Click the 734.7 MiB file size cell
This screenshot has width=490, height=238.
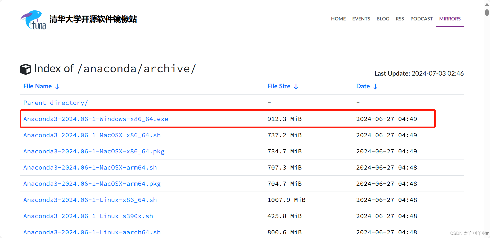pos(285,151)
